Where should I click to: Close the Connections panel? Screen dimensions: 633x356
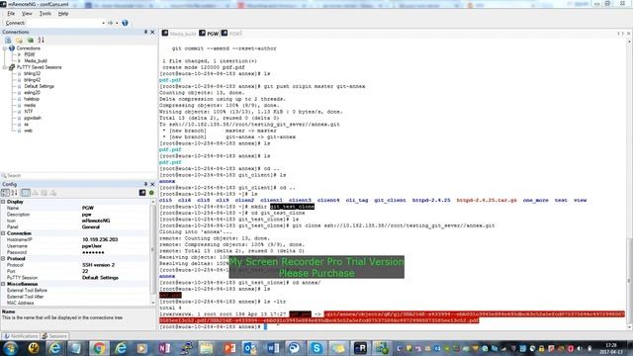pos(152,32)
